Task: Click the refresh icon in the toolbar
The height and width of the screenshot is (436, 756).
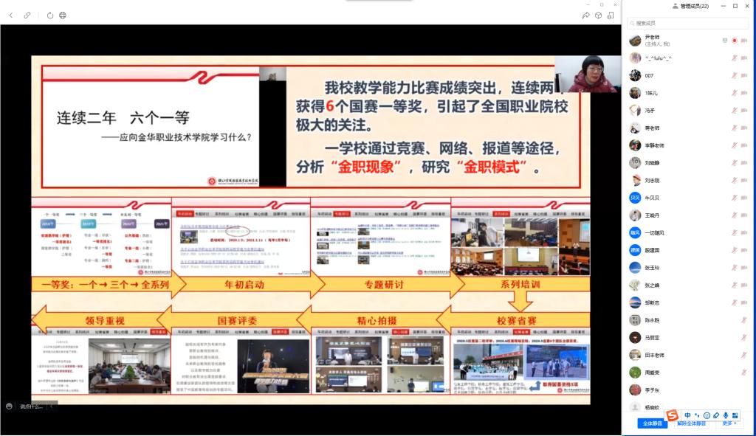Action: (x=50, y=15)
